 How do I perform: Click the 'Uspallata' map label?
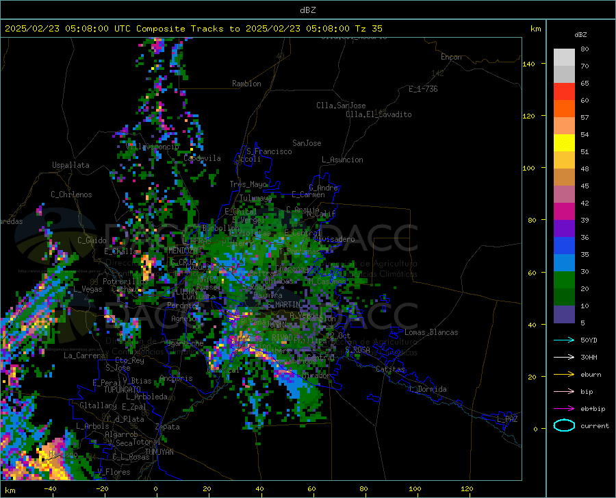[x=70, y=165]
